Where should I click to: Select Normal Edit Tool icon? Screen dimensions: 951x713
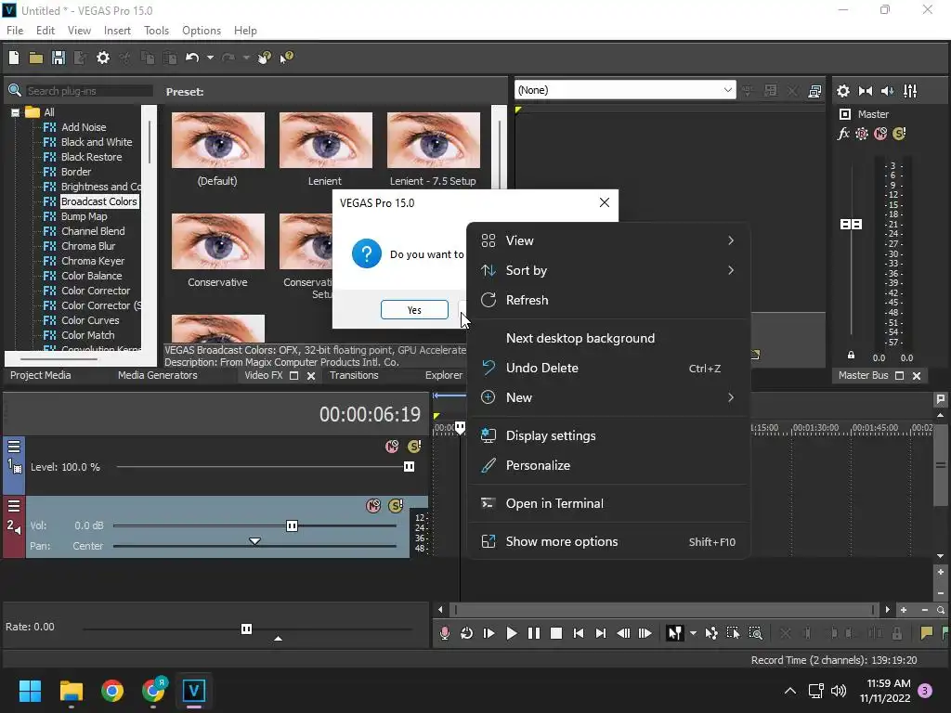674,633
